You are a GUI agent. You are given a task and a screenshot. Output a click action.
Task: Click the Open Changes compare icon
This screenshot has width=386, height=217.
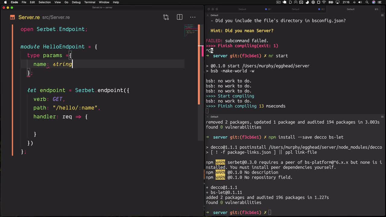tap(166, 17)
